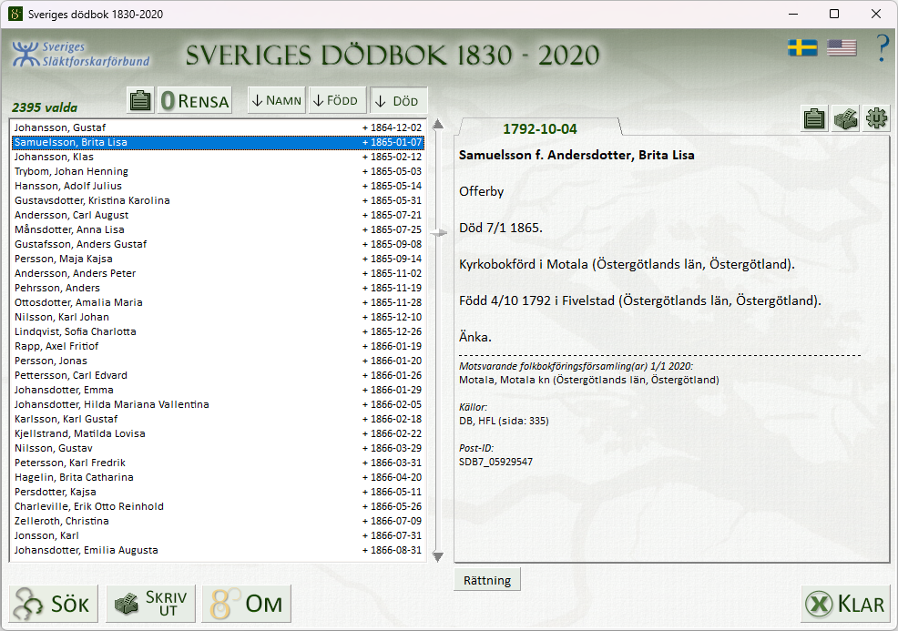
Task: Select Karlsson, Karl Gustaf row
Action: tap(218, 419)
